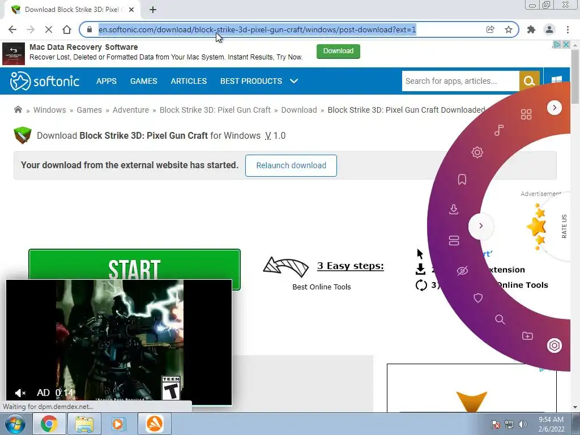Expand the Best Products dropdown chevron
The image size is (580, 435).
(294, 81)
